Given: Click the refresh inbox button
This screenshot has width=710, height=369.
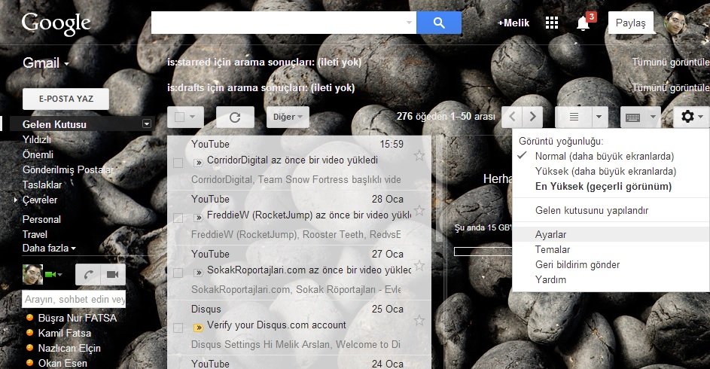Looking at the screenshot, I should point(235,117).
